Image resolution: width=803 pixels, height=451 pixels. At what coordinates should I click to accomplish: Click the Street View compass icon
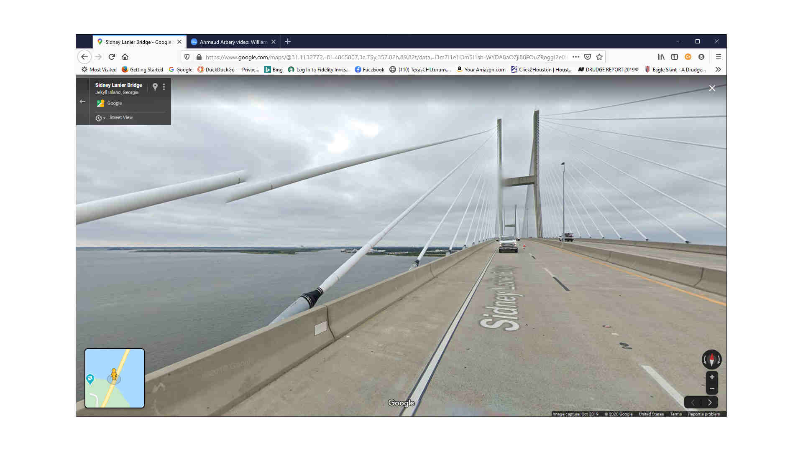click(711, 360)
